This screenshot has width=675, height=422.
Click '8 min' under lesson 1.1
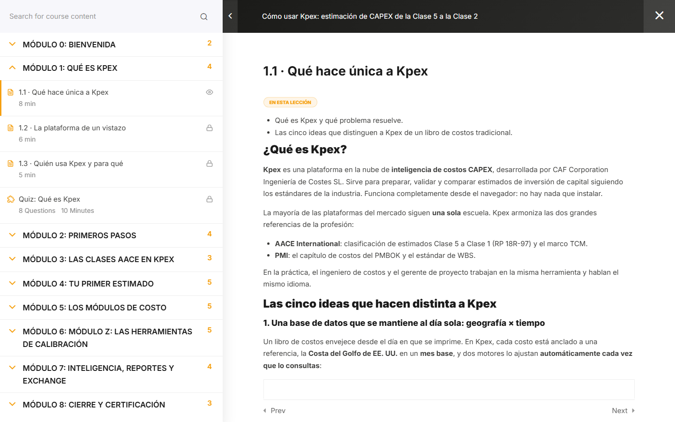coord(27,104)
